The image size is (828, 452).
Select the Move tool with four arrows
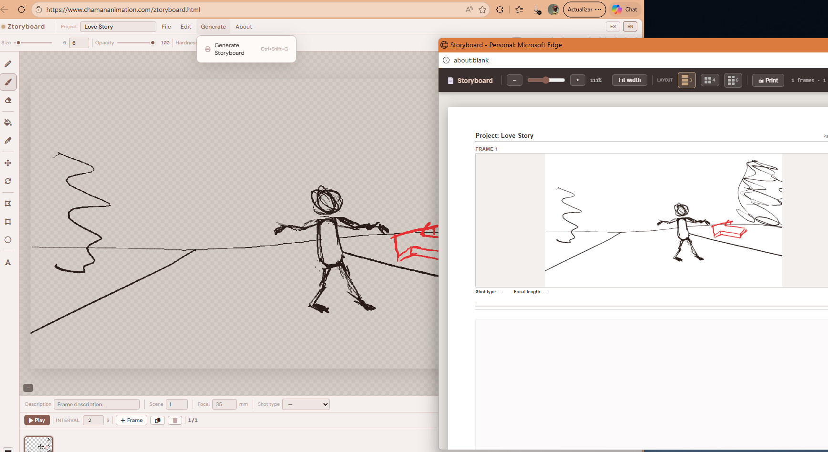8,163
